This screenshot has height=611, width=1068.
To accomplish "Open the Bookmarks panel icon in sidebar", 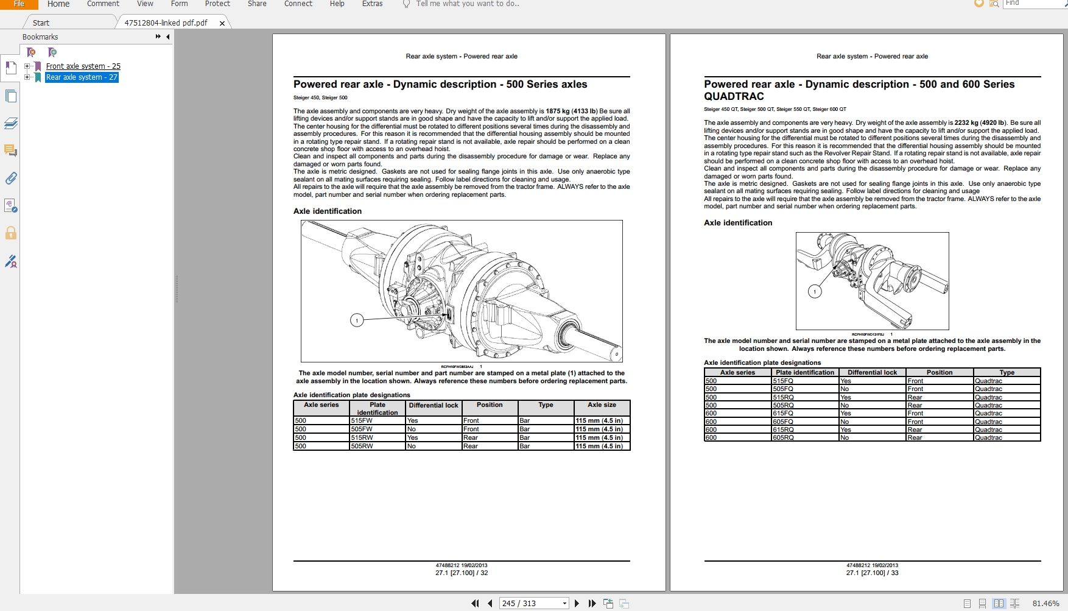I will pos(10,68).
